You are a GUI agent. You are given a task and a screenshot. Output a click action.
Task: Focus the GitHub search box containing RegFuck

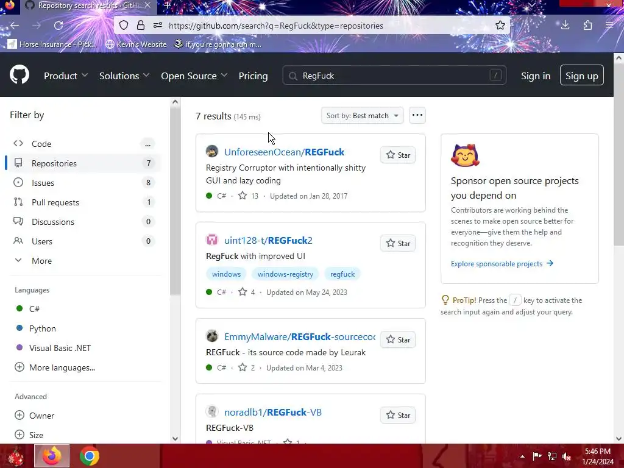pyautogui.click(x=394, y=75)
